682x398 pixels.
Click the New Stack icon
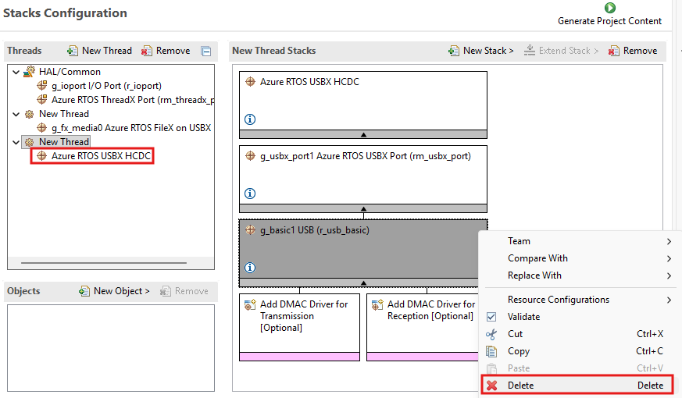pyautogui.click(x=454, y=51)
